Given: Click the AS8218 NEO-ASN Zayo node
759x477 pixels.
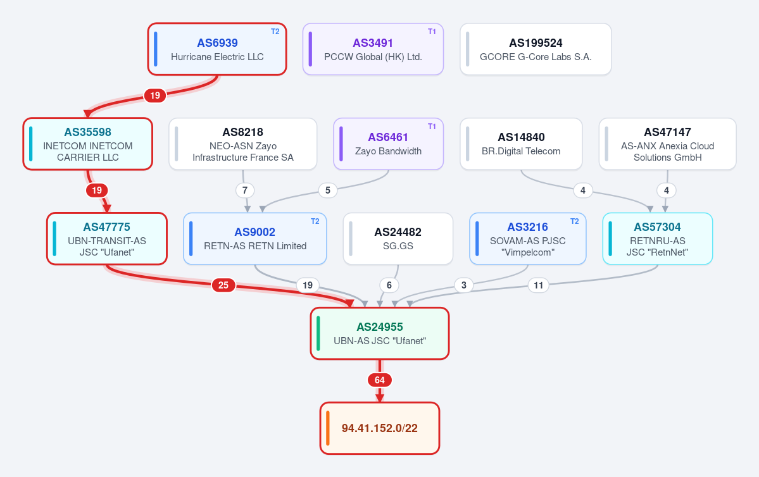Looking at the screenshot, I should pos(242,144).
